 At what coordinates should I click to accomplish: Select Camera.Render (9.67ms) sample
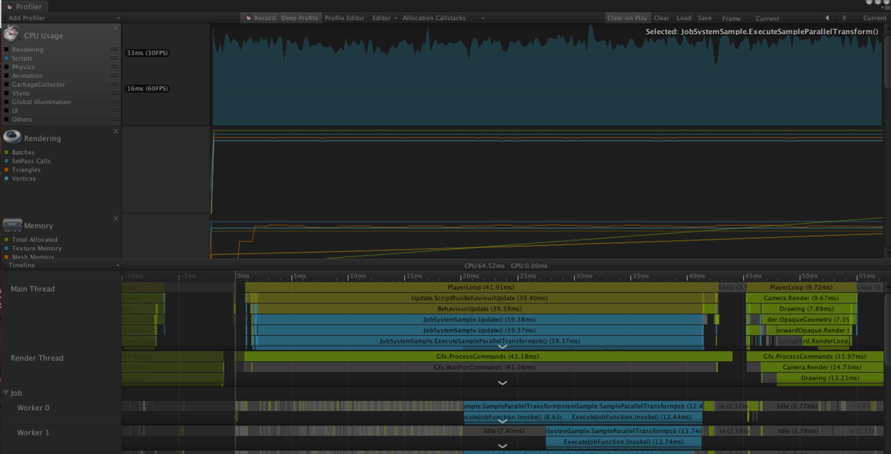tap(801, 298)
